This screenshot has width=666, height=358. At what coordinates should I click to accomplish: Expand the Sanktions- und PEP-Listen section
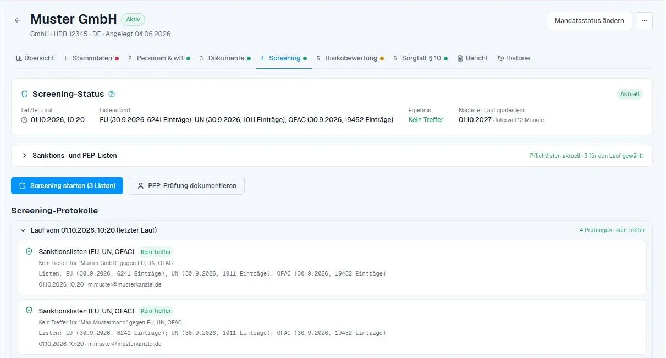[332, 156]
